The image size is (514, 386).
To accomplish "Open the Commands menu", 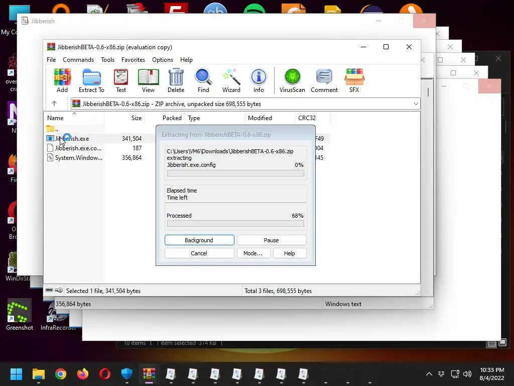I will 78,60.
